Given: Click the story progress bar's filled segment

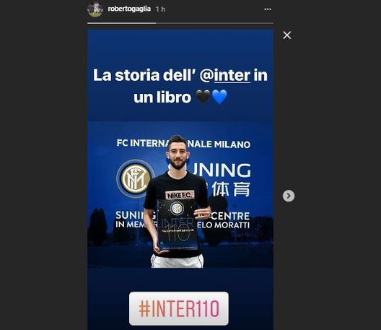Looking at the screenshot, I should click(x=121, y=23).
